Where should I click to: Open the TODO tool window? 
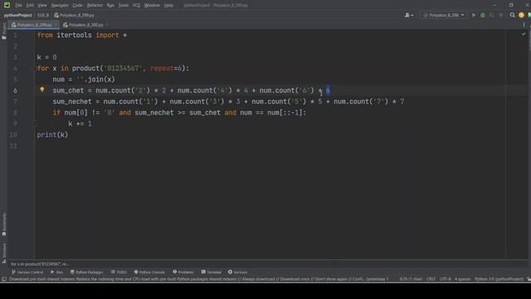[x=119, y=272]
